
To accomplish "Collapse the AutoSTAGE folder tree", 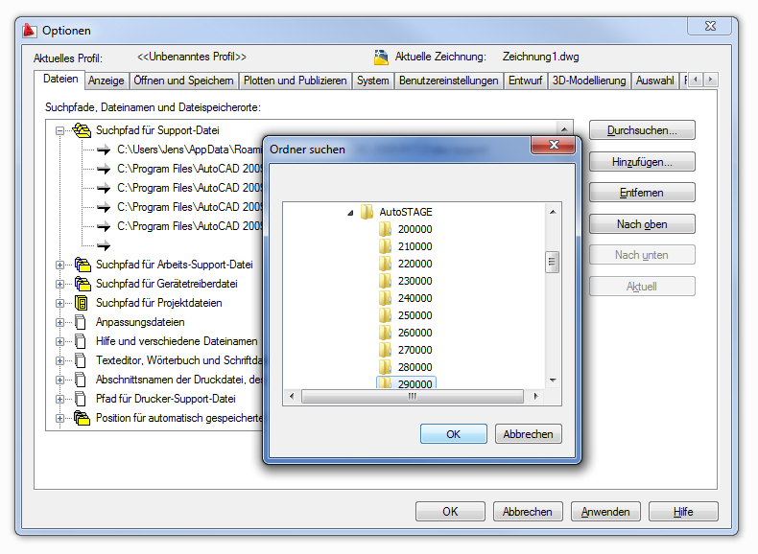I will pos(349,212).
